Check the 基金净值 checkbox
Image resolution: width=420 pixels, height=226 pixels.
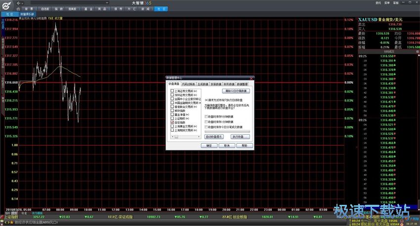tap(172, 114)
